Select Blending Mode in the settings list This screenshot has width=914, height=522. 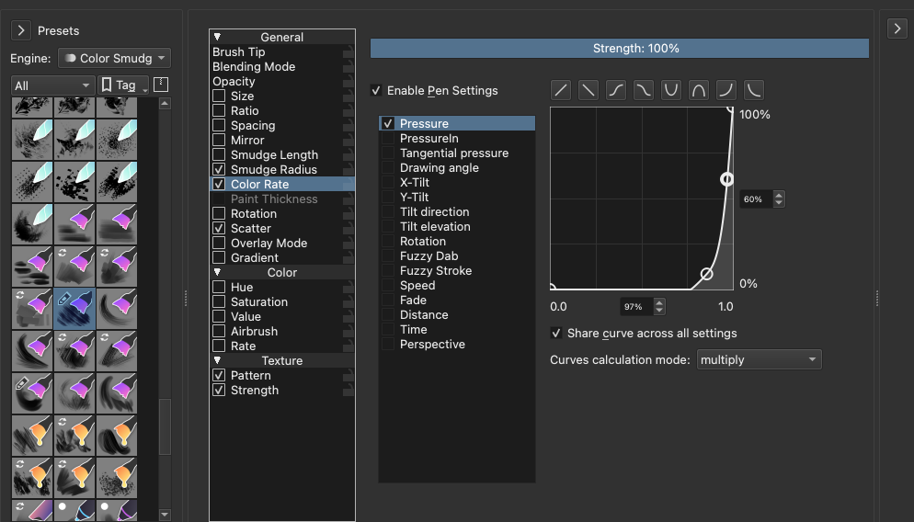pyautogui.click(x=253, y=67)
